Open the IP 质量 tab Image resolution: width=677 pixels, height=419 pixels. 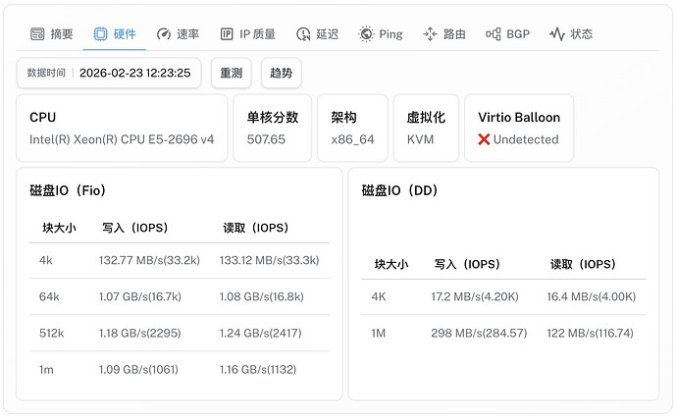point(248,33)
